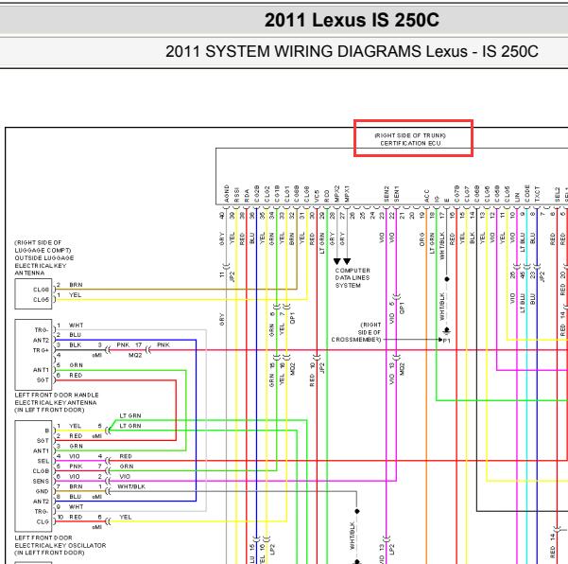The height and width of the screenshot is (564, 568).
Task: Click the 'TXCT' terminal on the ECU
Action: 537,194
